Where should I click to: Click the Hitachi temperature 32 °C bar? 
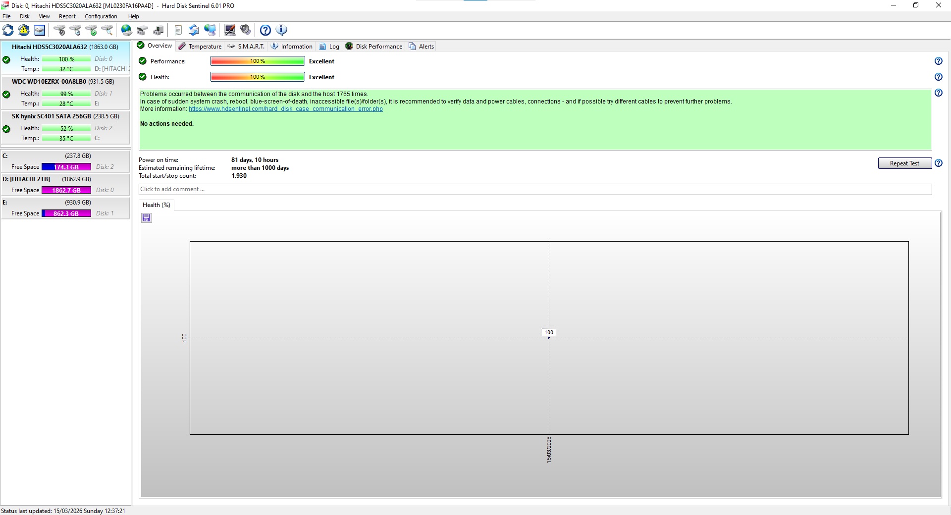coord(66,69)
